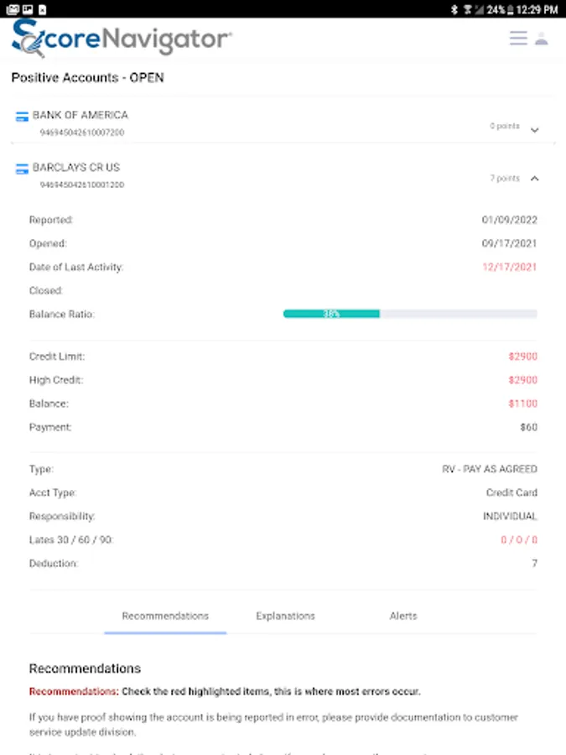
Task: Open the hamburger menu icon
Action: pos(518,38)
